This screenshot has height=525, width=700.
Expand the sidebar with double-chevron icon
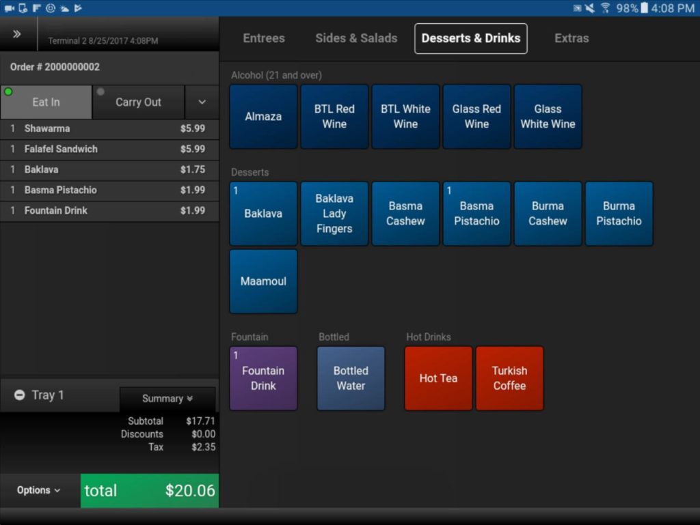tap(17, 34)
